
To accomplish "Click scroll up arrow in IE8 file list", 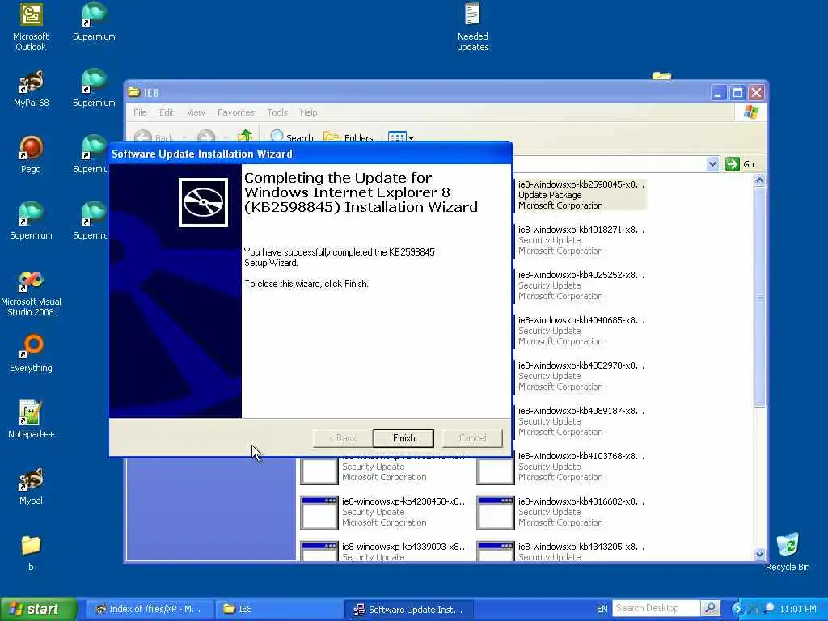I will click(x=759, y=180).
